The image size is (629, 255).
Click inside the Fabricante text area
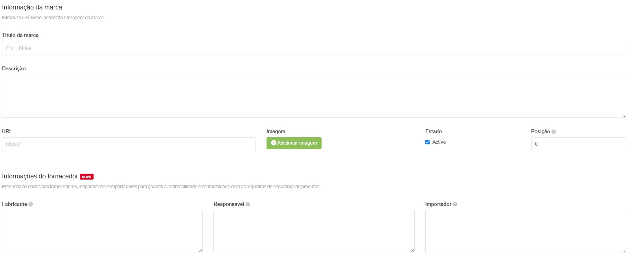coord(102,231)
